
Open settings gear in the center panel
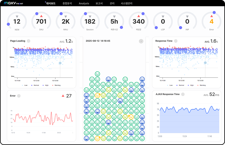click(x=141, y=41)
